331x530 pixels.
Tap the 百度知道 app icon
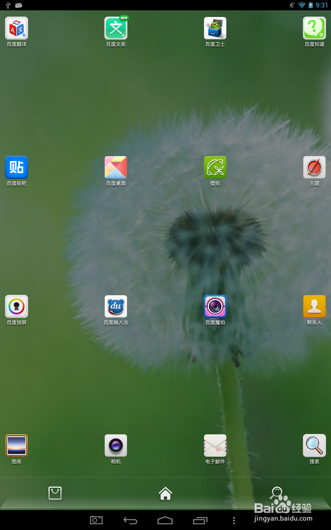click(x=315, y=29)
